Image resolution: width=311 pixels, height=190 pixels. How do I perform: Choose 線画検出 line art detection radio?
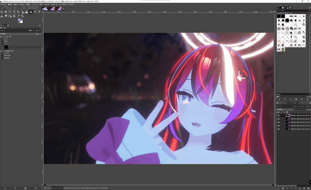(2, 58)
